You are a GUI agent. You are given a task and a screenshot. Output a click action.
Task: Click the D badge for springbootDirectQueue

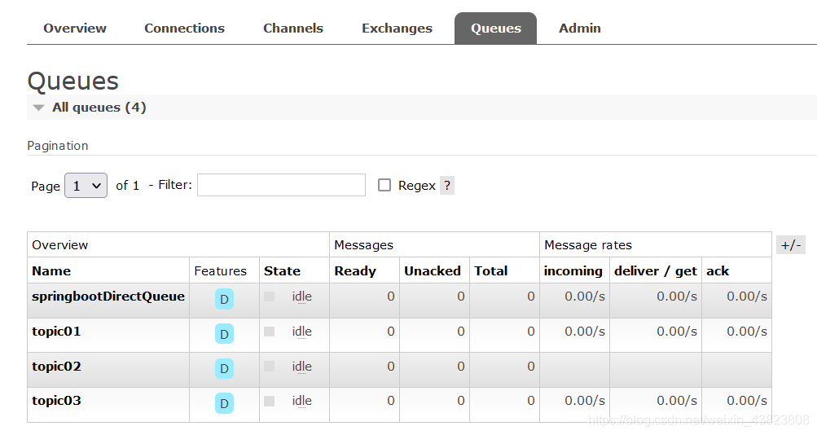[224, 299]
